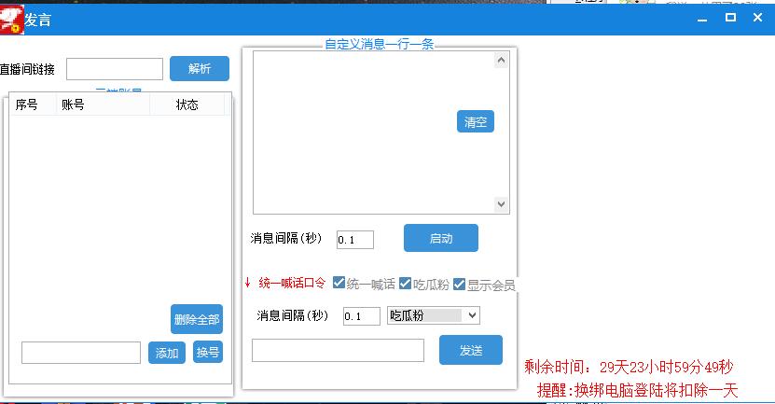Toggle the 统一喊话 checkbox

tap(339, 284)
